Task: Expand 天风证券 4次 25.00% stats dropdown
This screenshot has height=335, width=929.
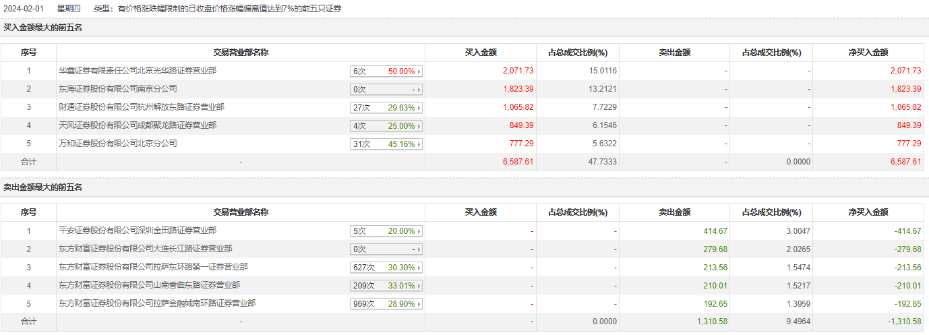Action: 386,125
